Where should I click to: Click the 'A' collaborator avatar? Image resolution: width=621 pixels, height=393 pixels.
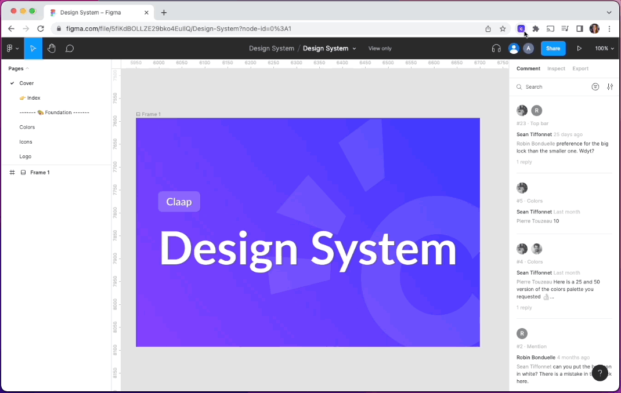[528, 48]
